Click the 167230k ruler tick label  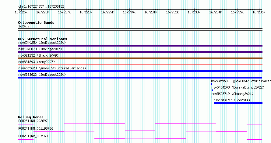tap(129, 12)
